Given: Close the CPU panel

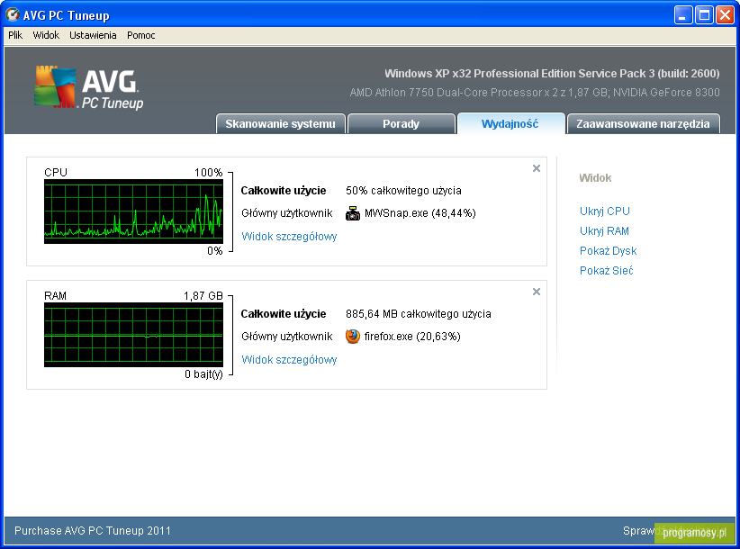Looking at the screenshot, I should tap(537, 168).
